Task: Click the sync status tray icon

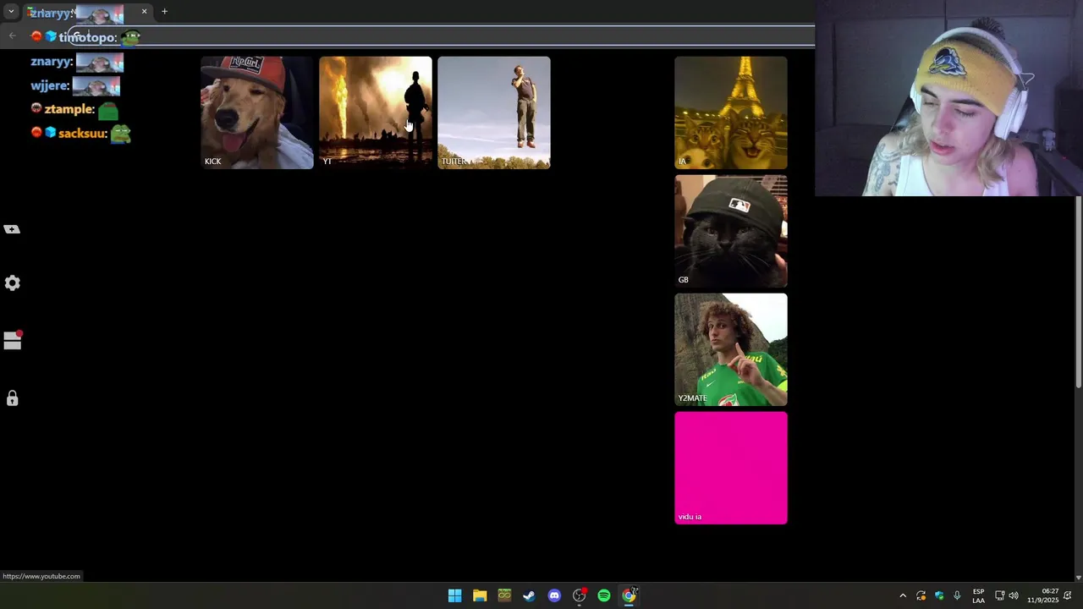Action: point(921,596)
